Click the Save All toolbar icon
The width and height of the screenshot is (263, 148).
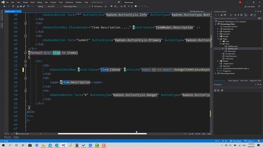point(24,7)
